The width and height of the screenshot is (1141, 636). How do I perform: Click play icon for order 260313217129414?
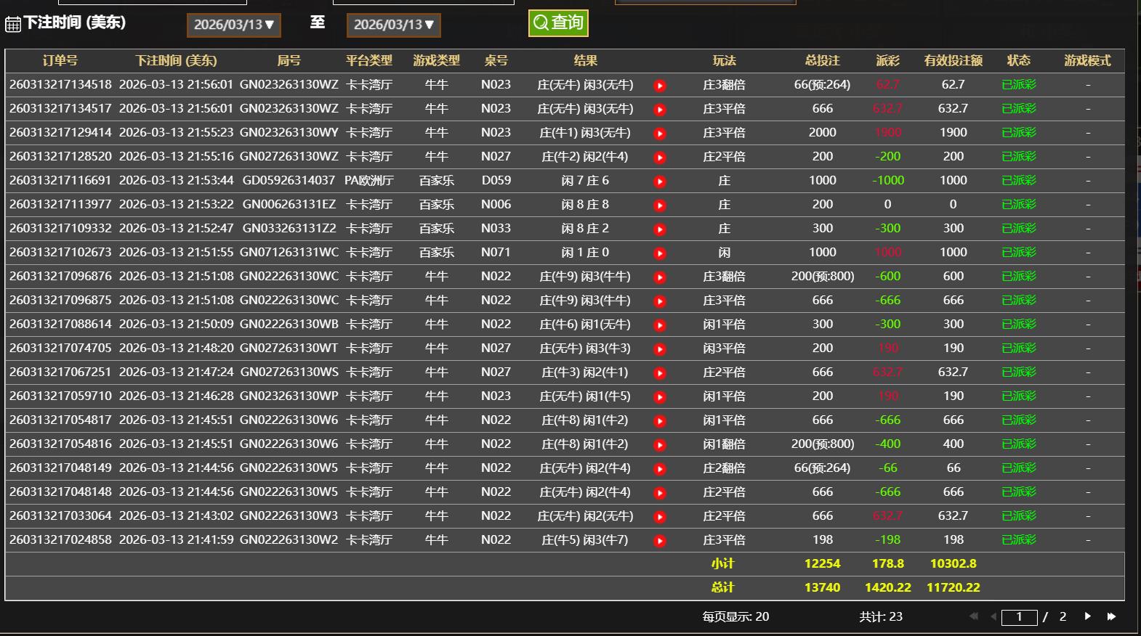point(660,134)
